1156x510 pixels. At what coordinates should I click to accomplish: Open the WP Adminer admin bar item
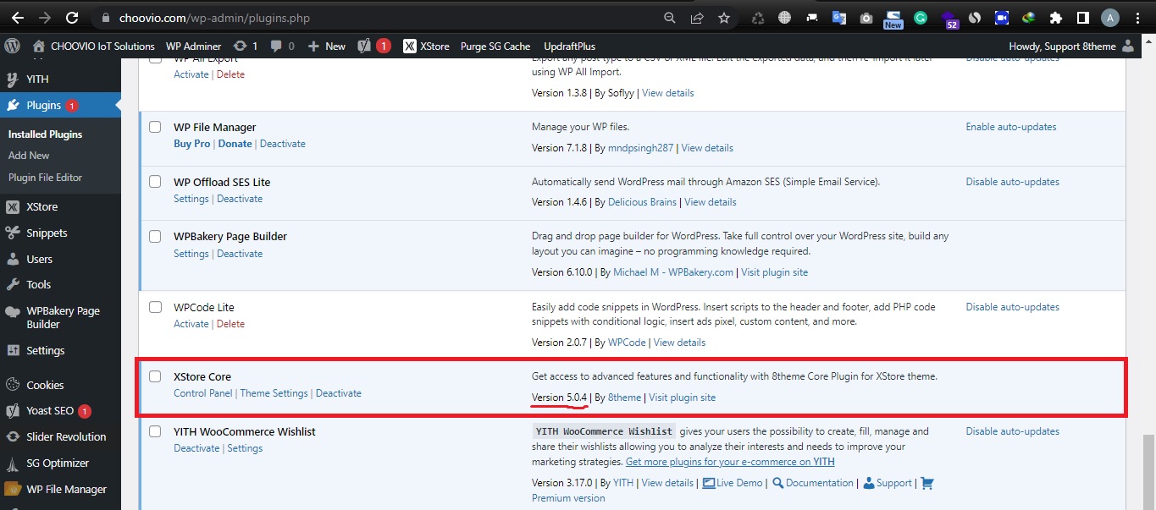tap(193, 46)
